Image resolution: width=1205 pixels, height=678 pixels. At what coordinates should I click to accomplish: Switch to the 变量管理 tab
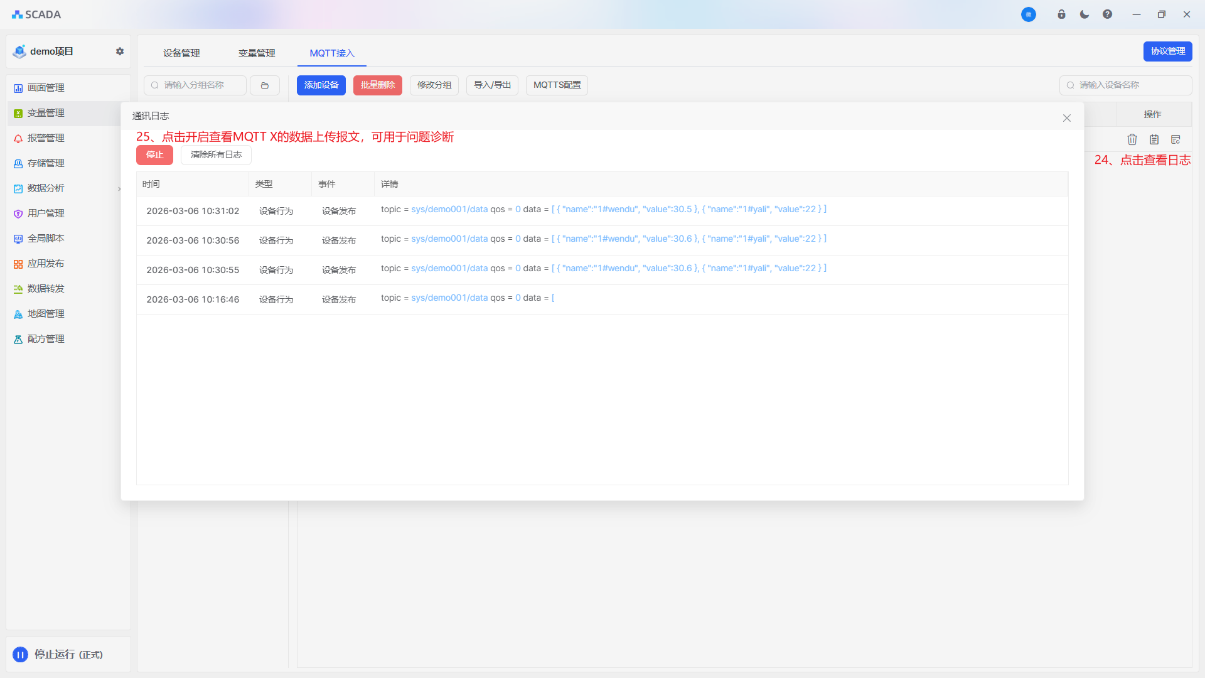pos(257,53)
